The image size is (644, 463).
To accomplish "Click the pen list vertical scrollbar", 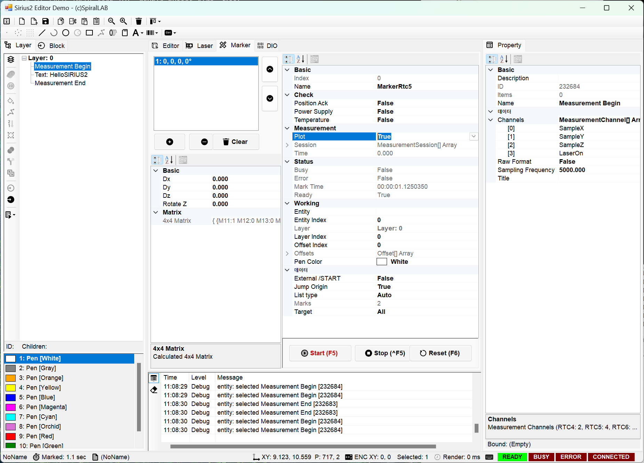I will click(x=139, y=397).
